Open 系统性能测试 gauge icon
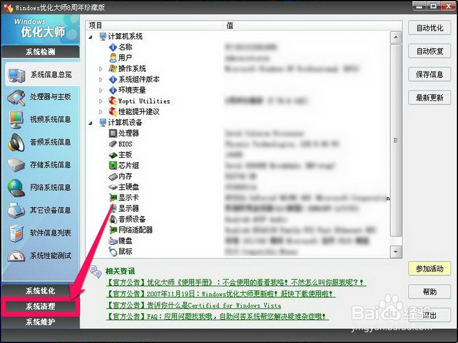The height and width of the screenshot is (343, 458). click(16, 256)
